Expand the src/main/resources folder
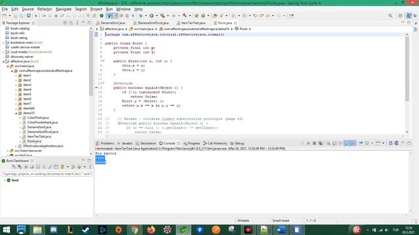 7,151
